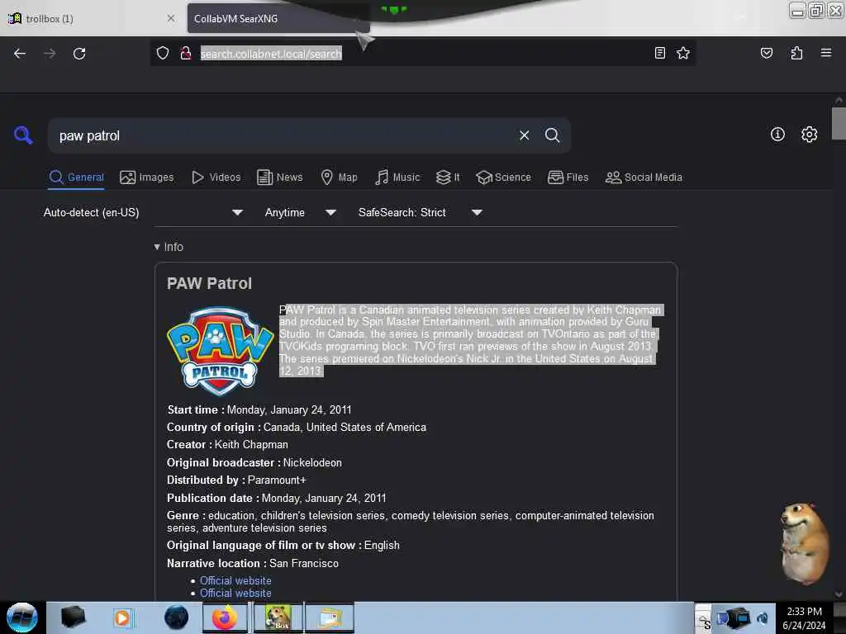846x634 pixels.
Task: Switch to the News category
Action: (280, 177)
